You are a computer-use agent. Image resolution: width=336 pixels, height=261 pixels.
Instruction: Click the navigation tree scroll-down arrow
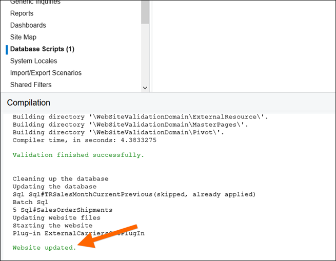[145, 88]
